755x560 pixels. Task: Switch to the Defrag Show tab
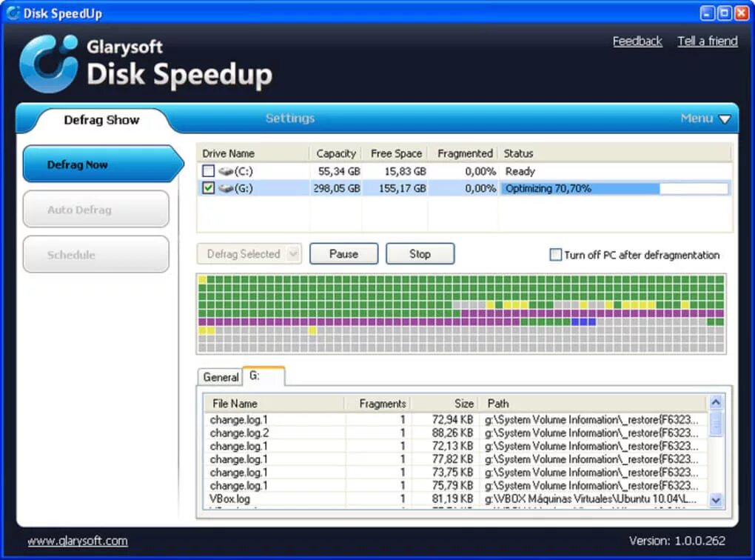point(101,119)
